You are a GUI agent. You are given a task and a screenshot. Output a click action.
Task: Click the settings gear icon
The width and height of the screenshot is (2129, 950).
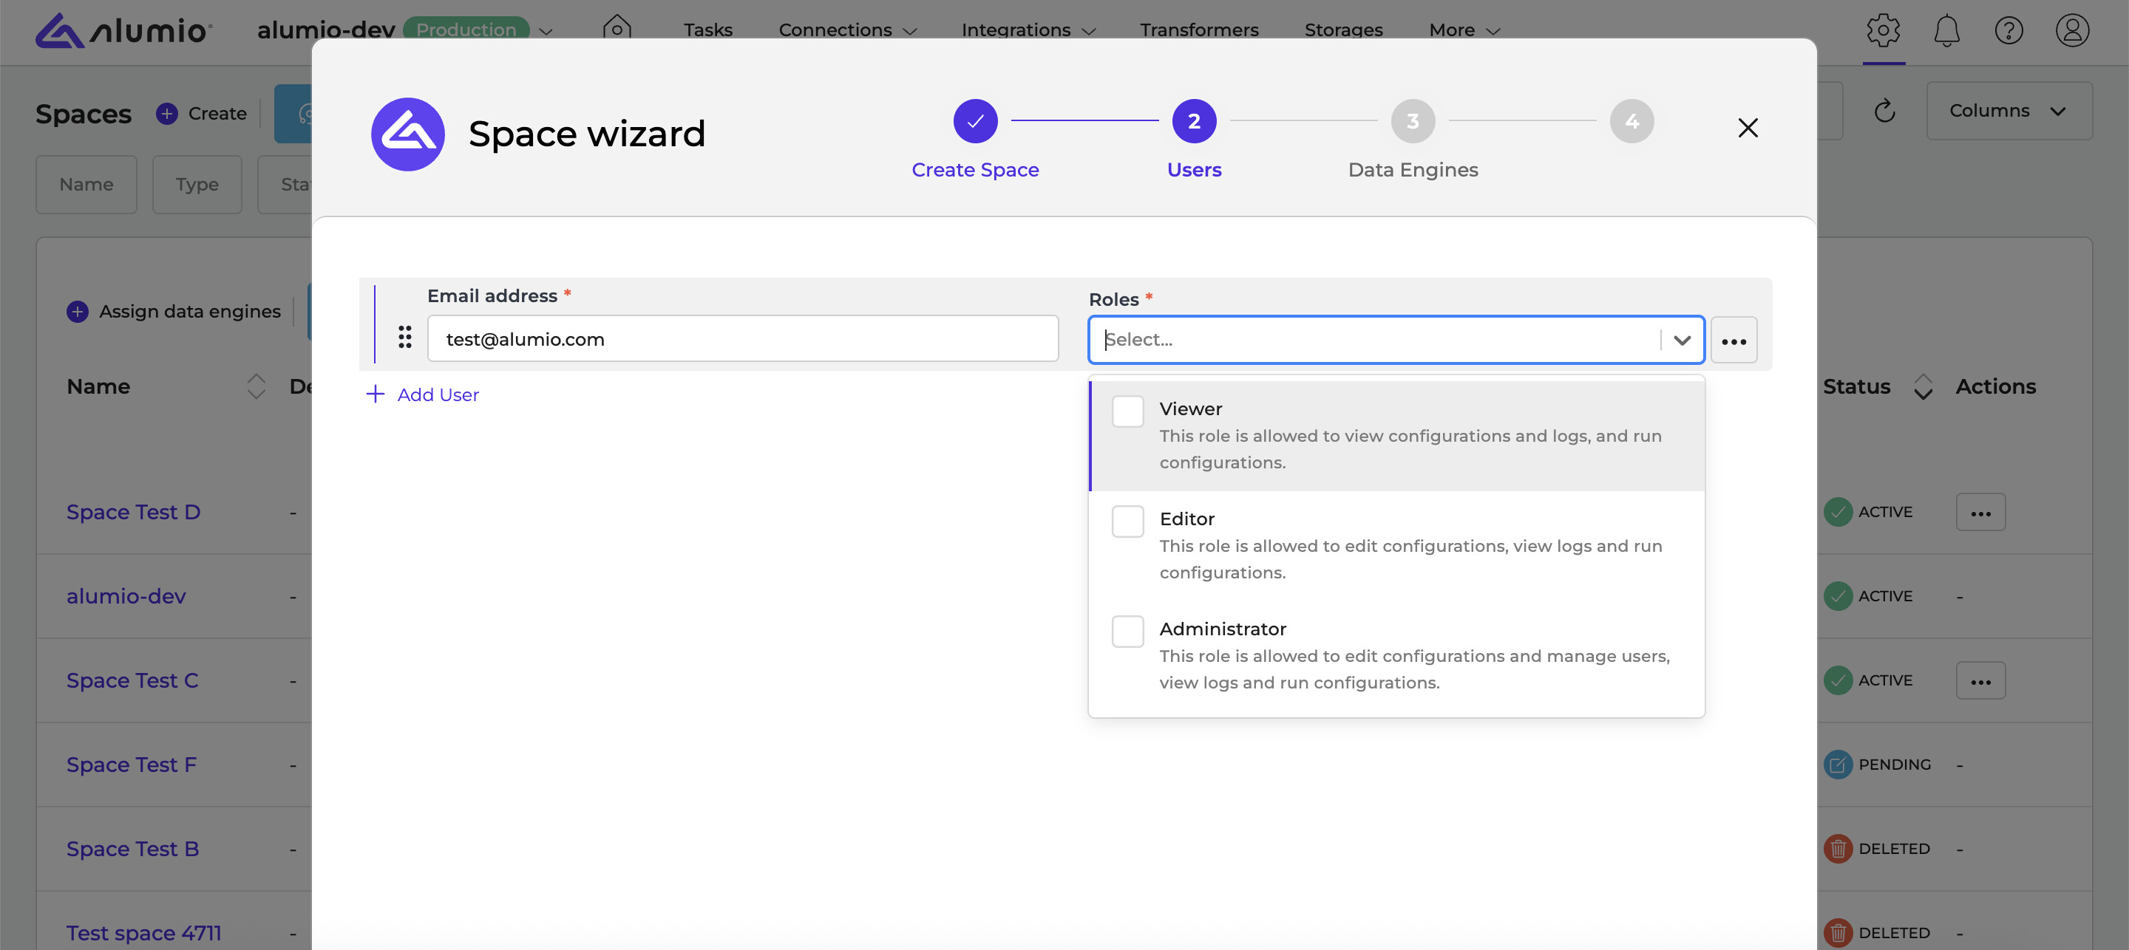coord(1883,30)
